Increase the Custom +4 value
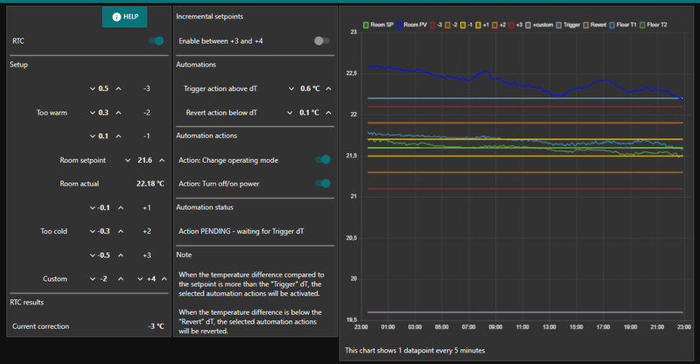The width and height of the screenshot is (700, 364). 166,279
